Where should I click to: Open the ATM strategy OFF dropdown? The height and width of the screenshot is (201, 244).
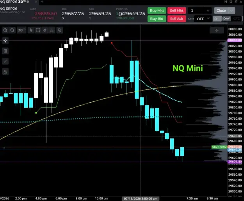point(203,19)
